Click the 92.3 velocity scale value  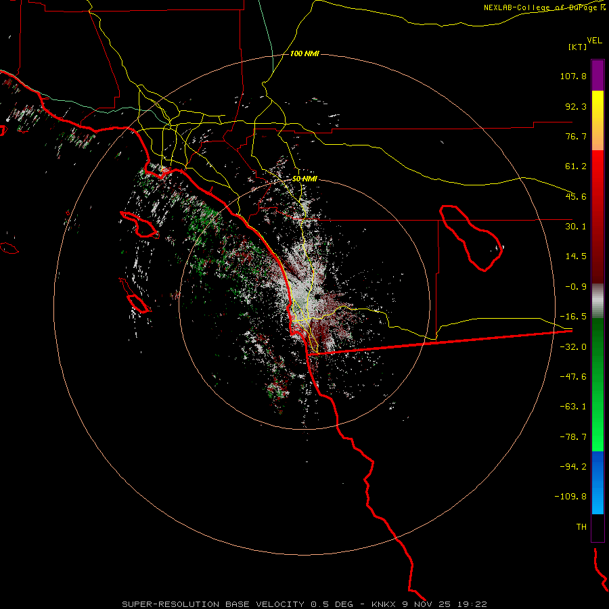(x=576, y=106)
